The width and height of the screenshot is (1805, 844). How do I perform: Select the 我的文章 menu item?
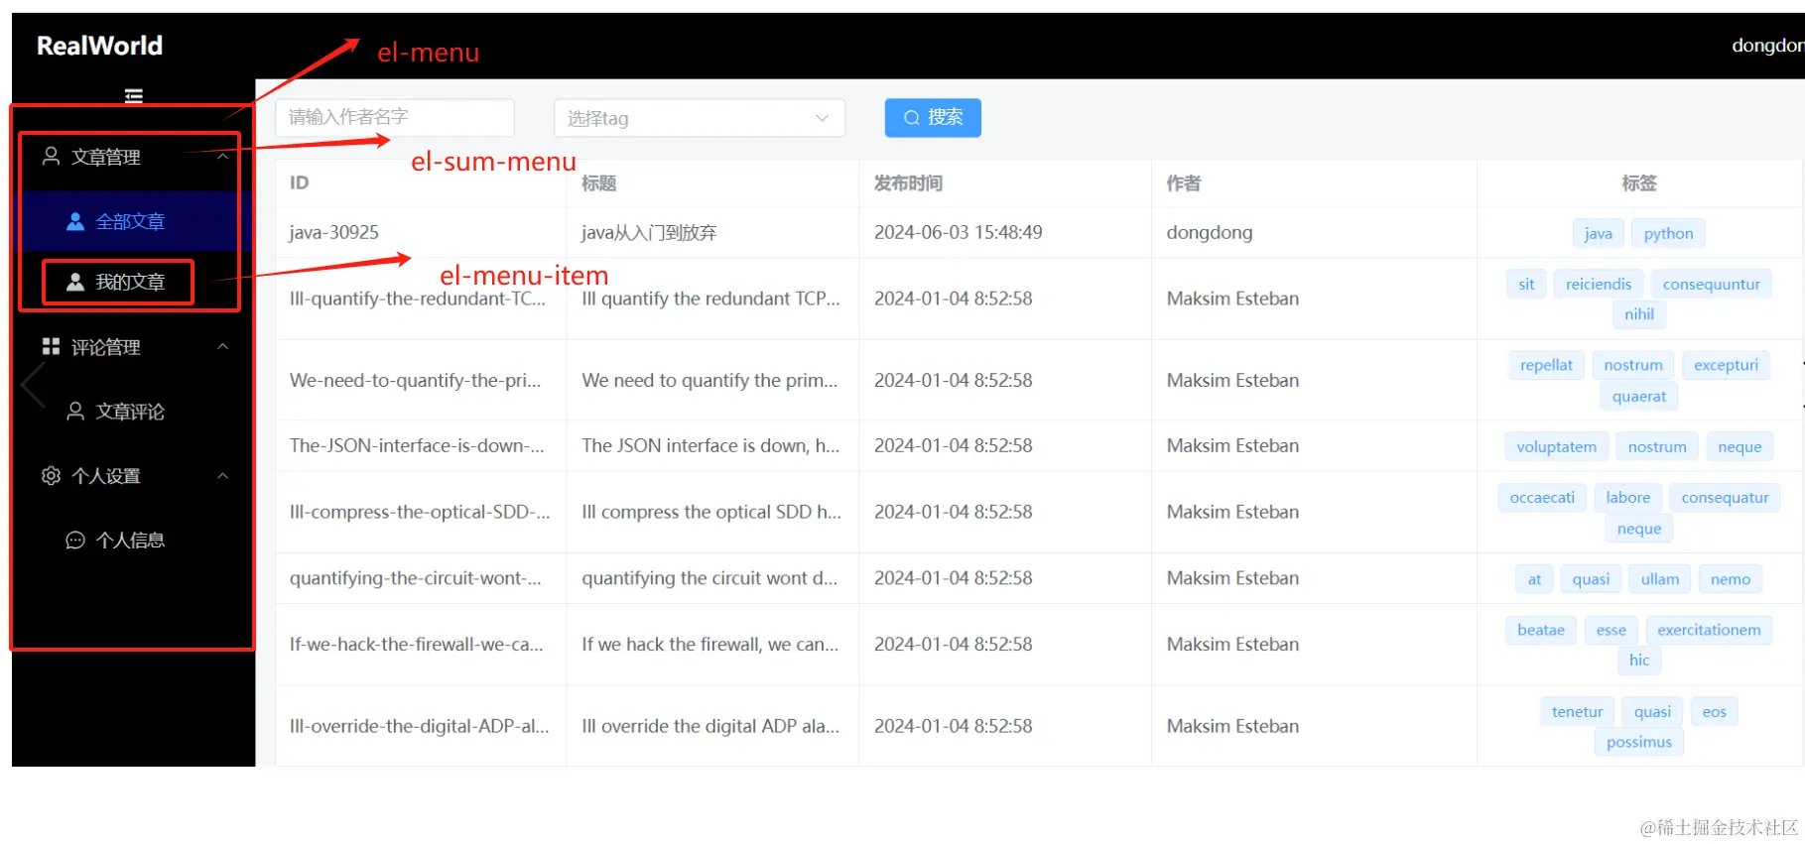(x=129, y=283)
